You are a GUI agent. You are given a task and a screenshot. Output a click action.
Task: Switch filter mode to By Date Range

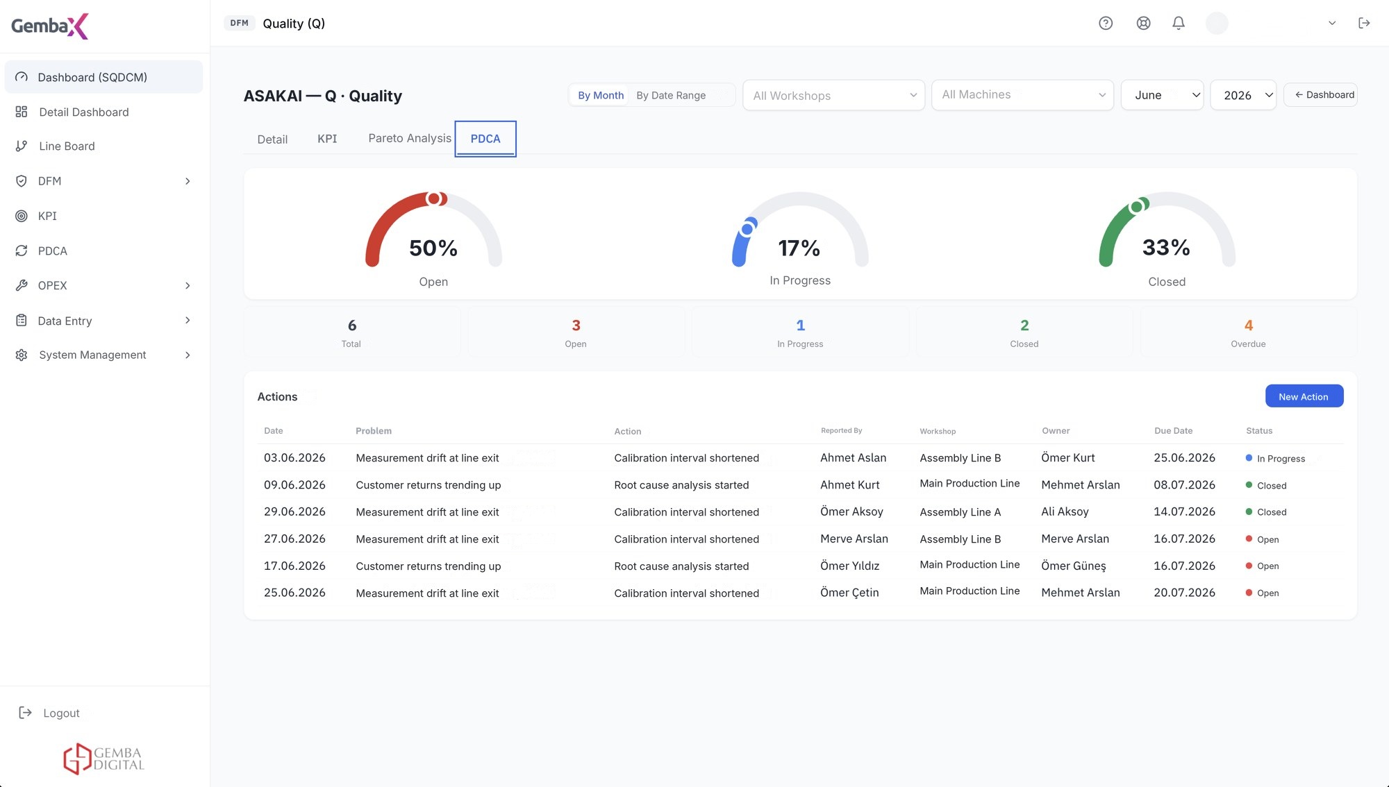coord(671,95)
